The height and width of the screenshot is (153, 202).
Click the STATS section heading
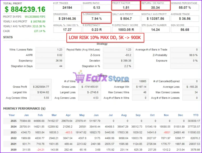click(x=8, y=37)
